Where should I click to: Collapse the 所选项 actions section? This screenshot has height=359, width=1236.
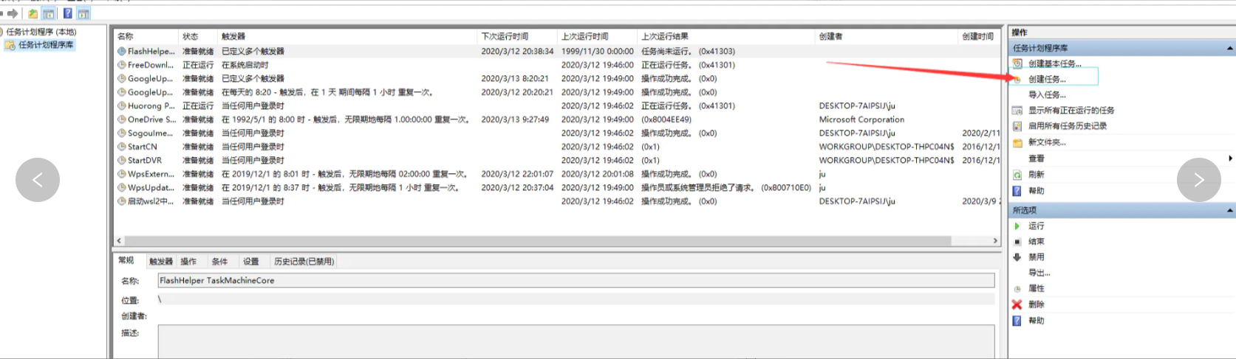(x=1230, y=210)
